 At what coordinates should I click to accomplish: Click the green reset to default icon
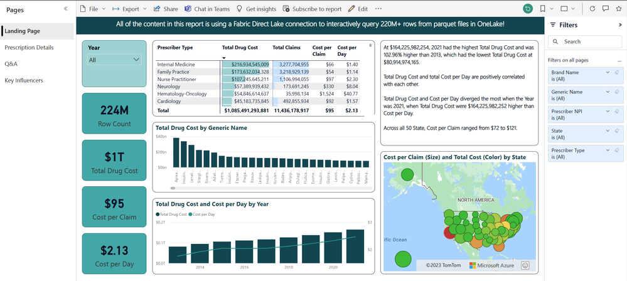(x=528, y=9)
